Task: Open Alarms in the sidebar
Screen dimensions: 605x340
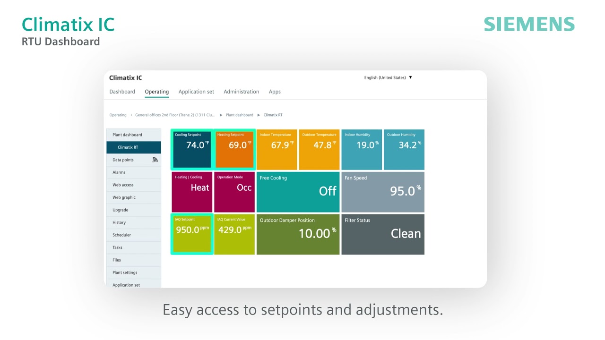Action: [134, 172]
